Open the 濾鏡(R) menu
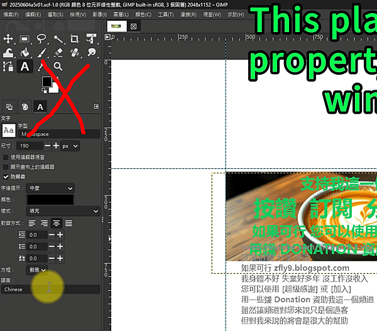The image size is (377, 331). [188, 14]
